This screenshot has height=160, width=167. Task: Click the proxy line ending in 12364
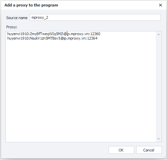point(52,38)
